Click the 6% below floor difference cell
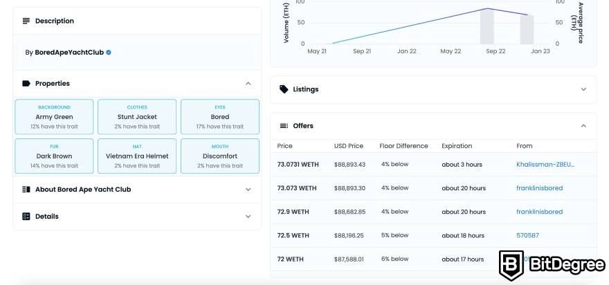 394,259
